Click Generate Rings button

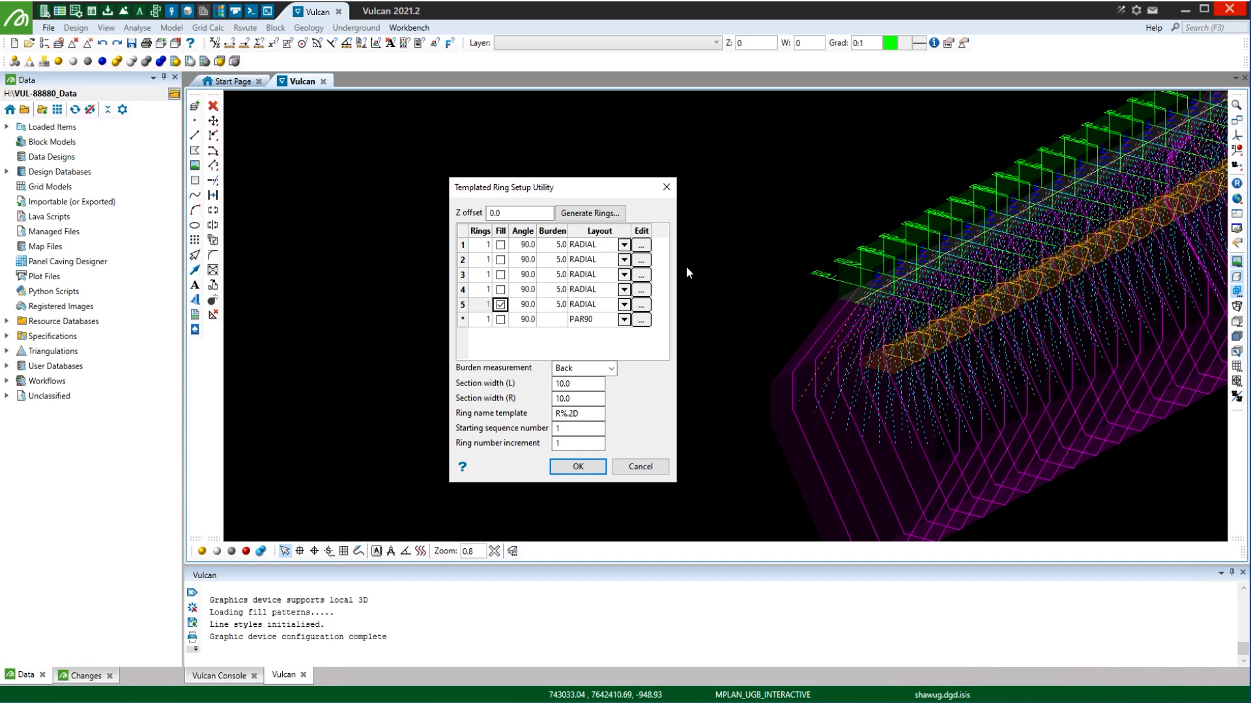click(x=590, y=213)
